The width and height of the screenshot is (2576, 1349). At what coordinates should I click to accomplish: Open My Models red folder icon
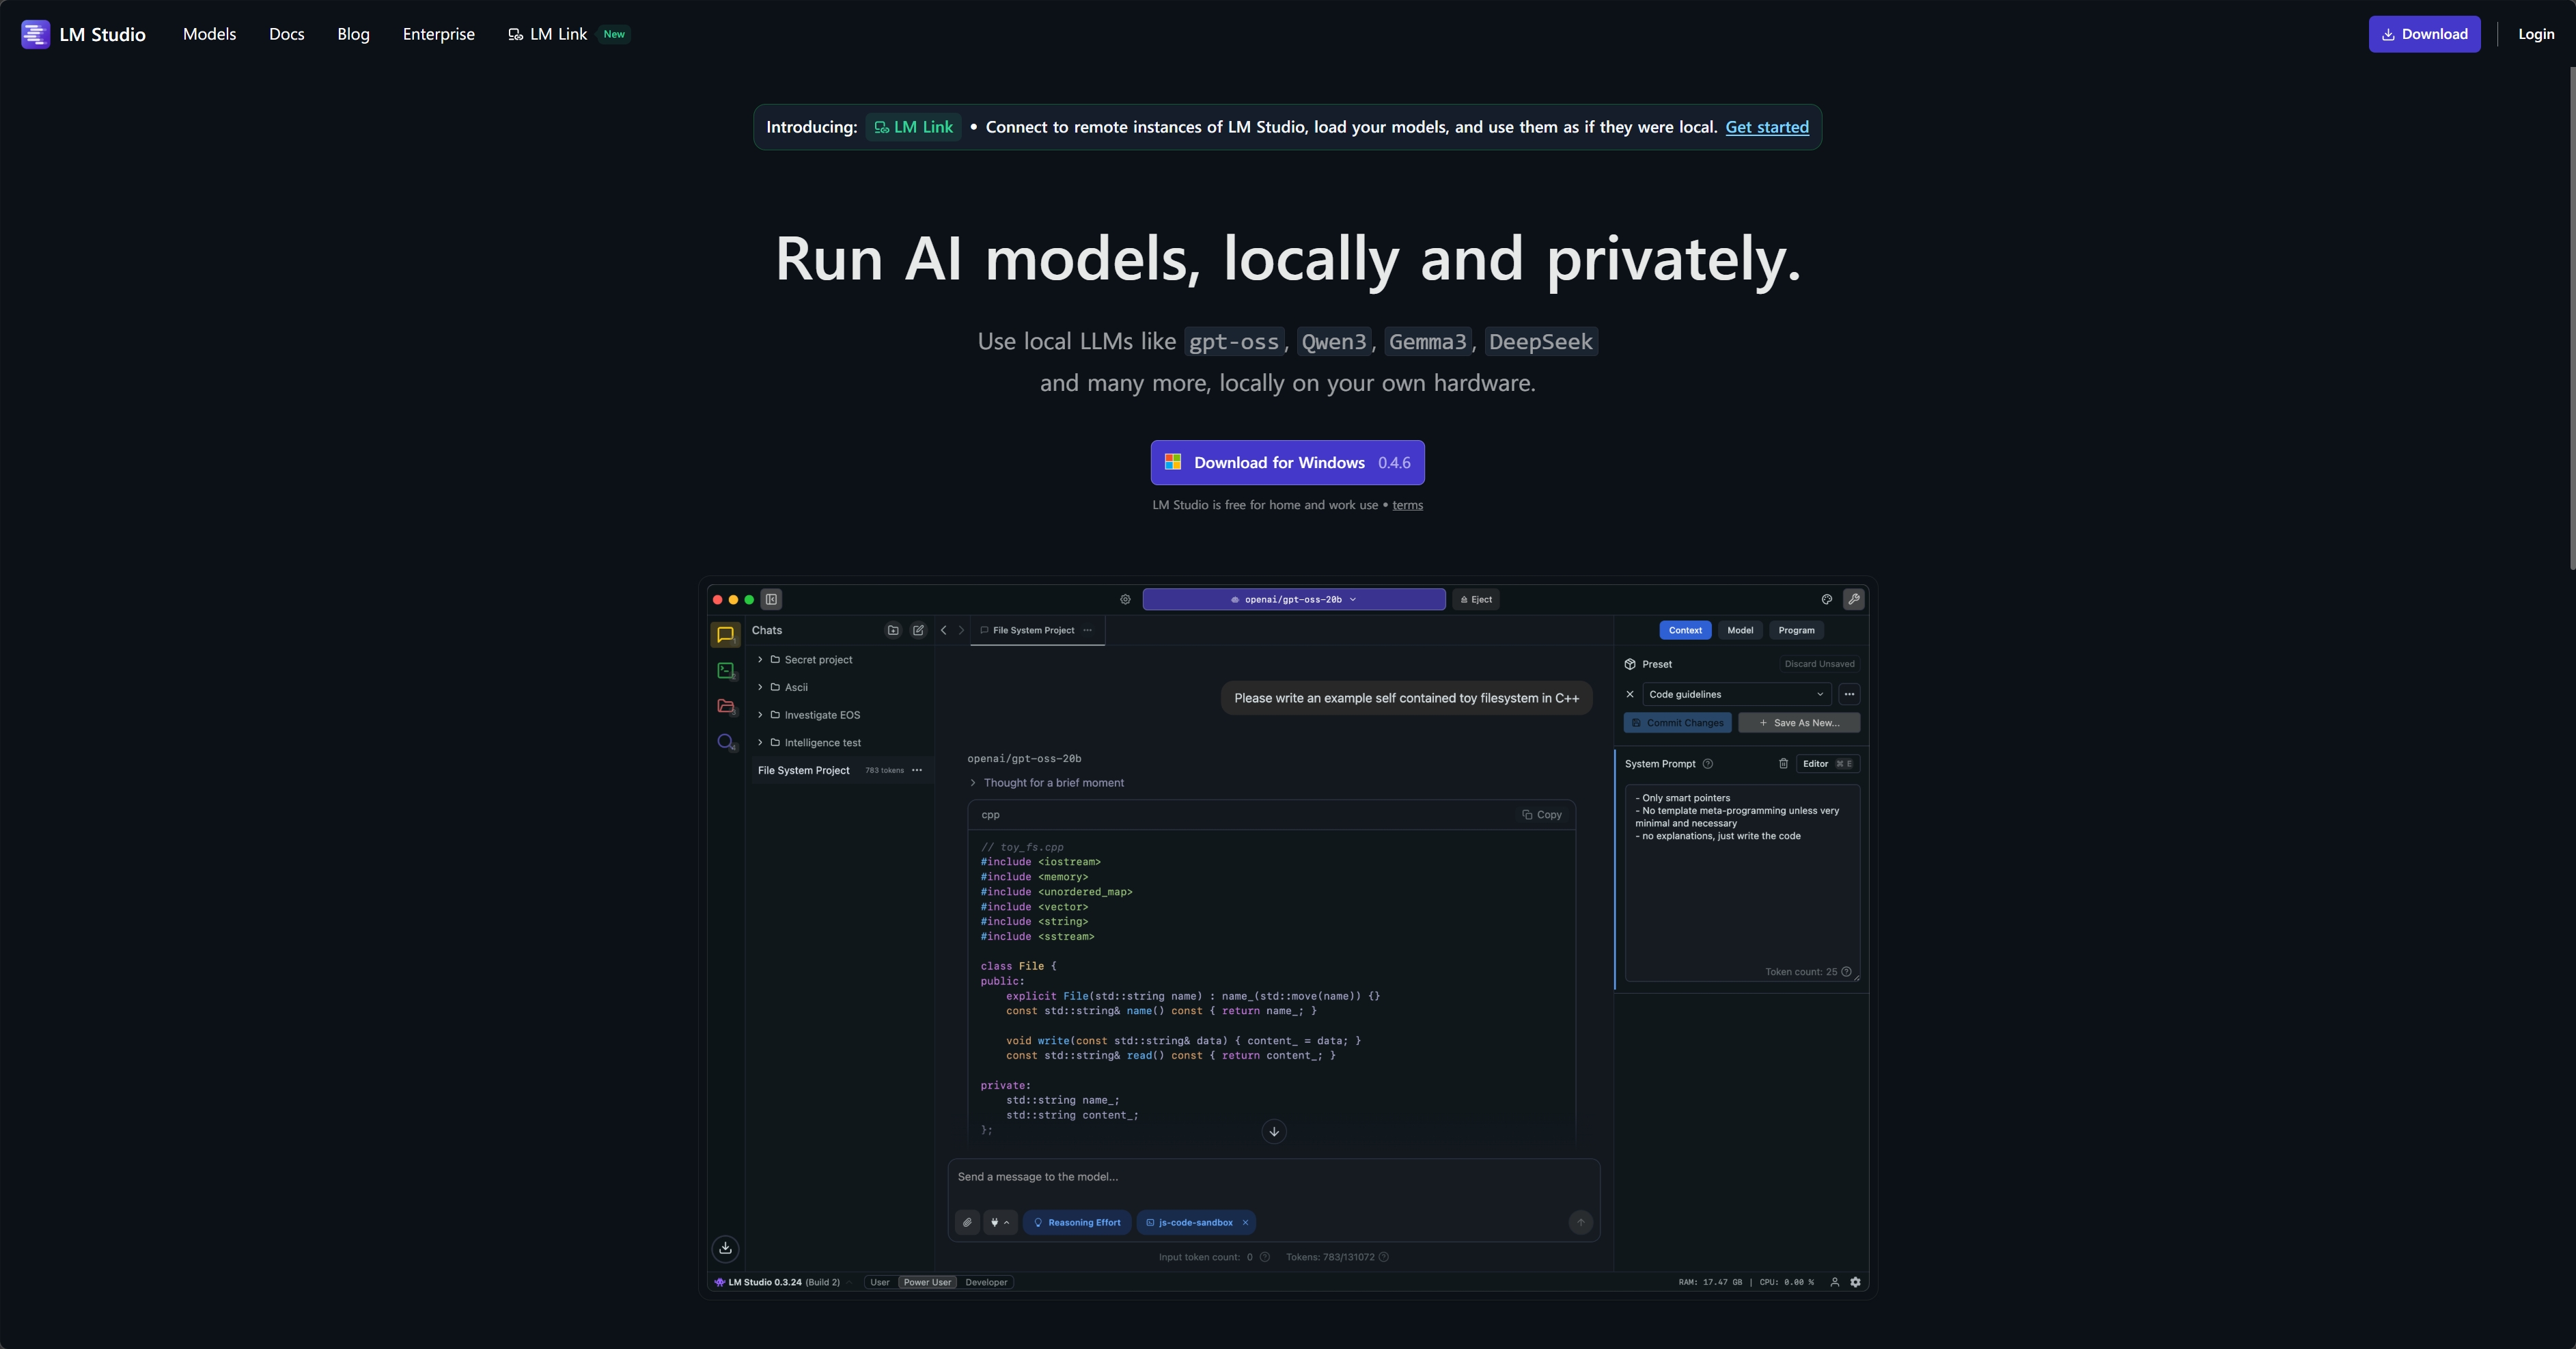pyautogui.click(x=726, y=707)
